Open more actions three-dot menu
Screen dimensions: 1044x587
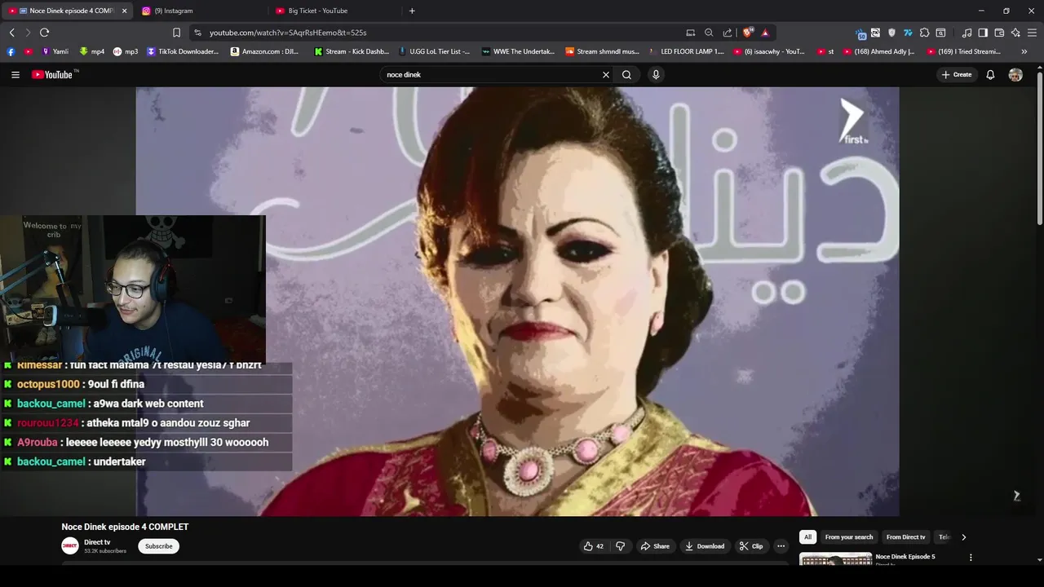(781, 546)
